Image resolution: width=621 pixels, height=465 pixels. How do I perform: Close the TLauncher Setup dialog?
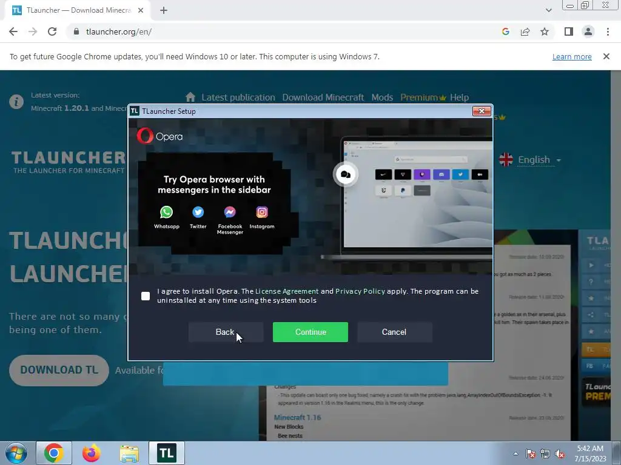(x=482, y=111)
